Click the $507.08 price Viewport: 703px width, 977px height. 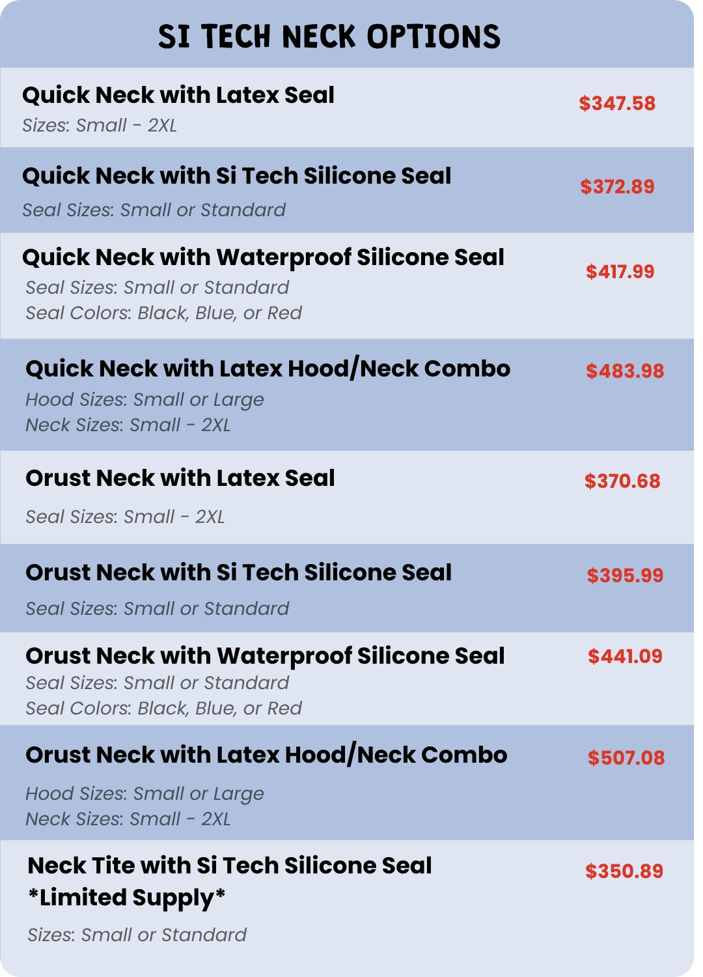[x=626, y=758]
